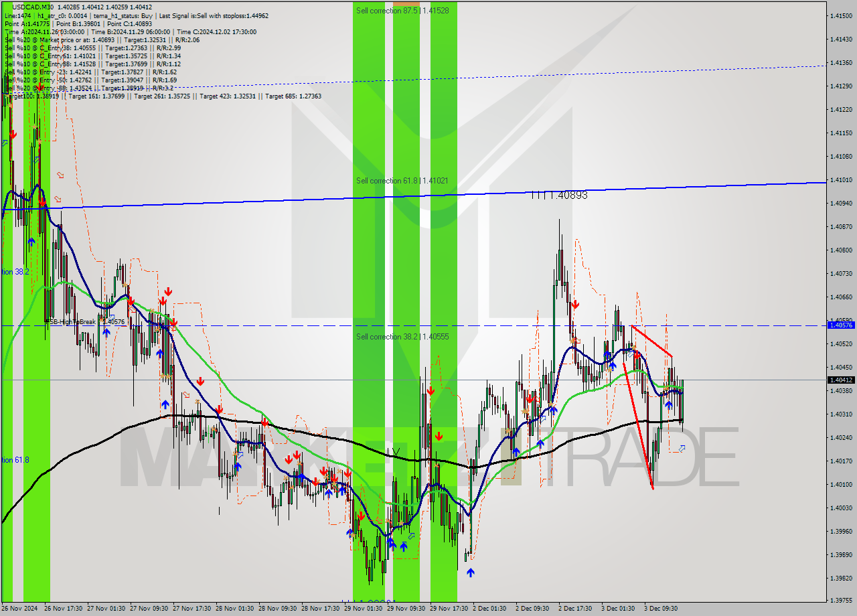Click the FSB-HighToBreak 1.40576 label
The image size is (857, 616).
[x=85, y=321]
